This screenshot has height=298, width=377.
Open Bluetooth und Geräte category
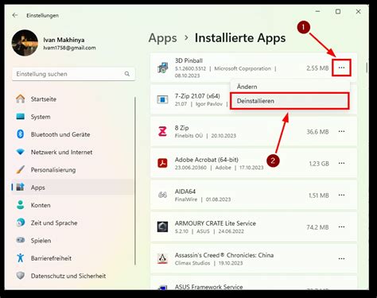click(x=72, y=134)
